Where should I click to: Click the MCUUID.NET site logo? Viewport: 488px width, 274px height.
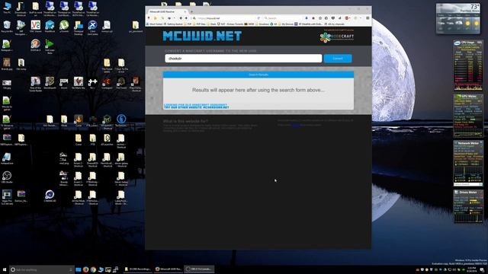tap(202, 36)
